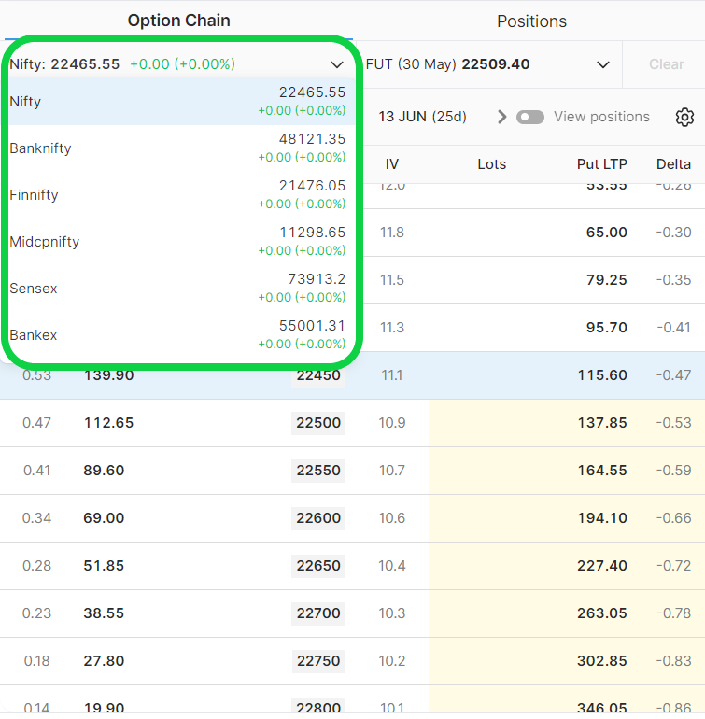Click call delta 0.47
Viewport: 705px width, 719px height.
click(x=36, y=423)
